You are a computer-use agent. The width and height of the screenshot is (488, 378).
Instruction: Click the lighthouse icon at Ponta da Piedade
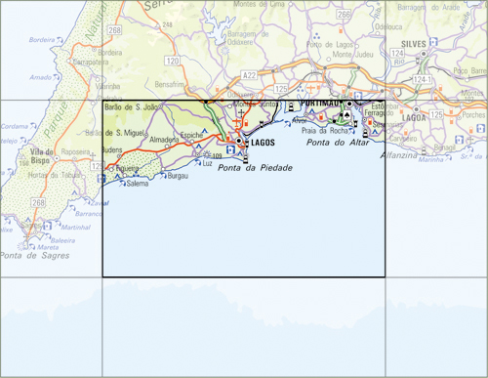click(x=246, y=158)
